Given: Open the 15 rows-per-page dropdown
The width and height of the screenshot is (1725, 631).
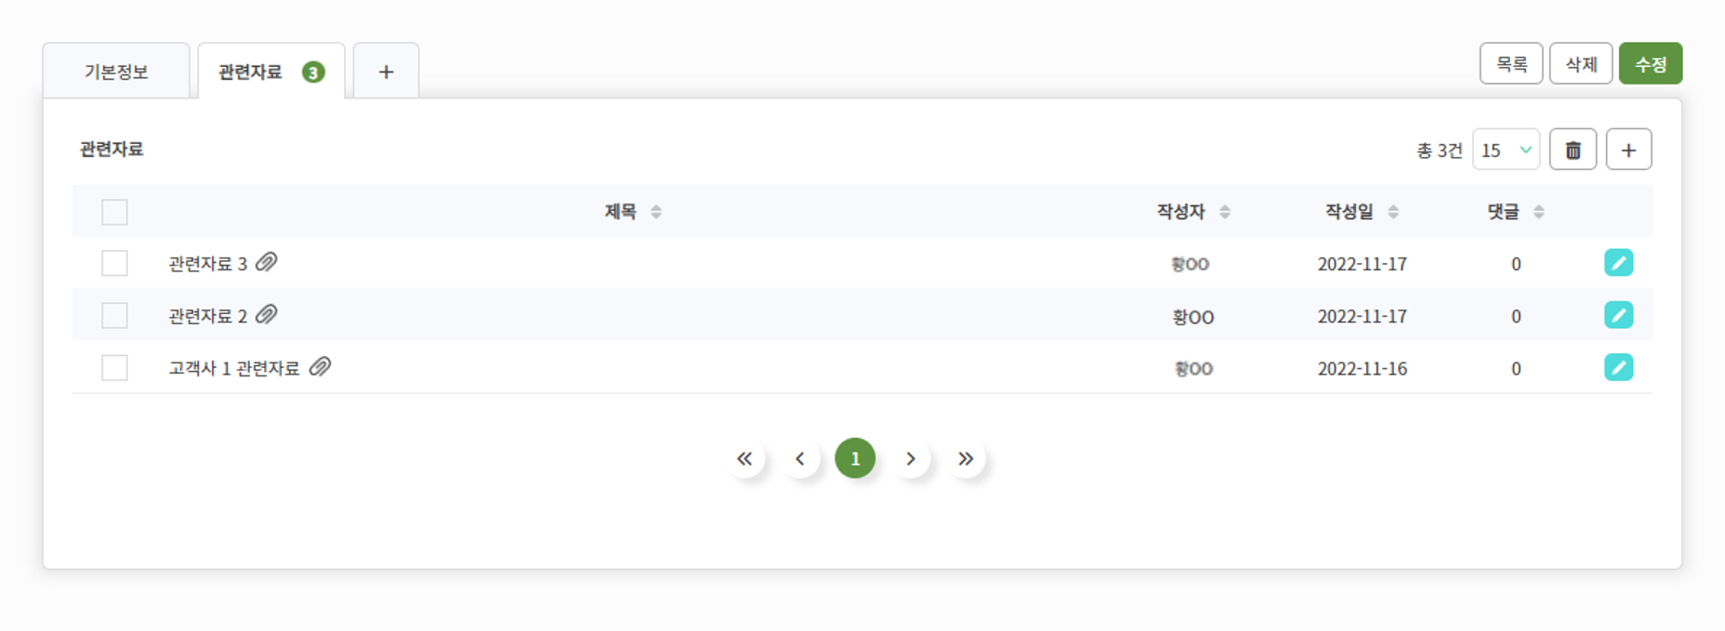Looking at the screenshot, I should pyautogui.click(x=1506, y=150).
